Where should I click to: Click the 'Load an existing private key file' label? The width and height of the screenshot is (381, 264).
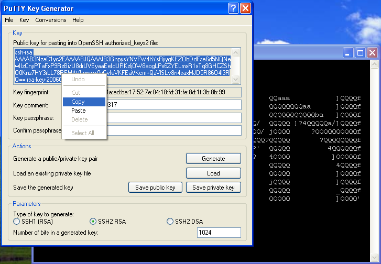pos(52,173)
